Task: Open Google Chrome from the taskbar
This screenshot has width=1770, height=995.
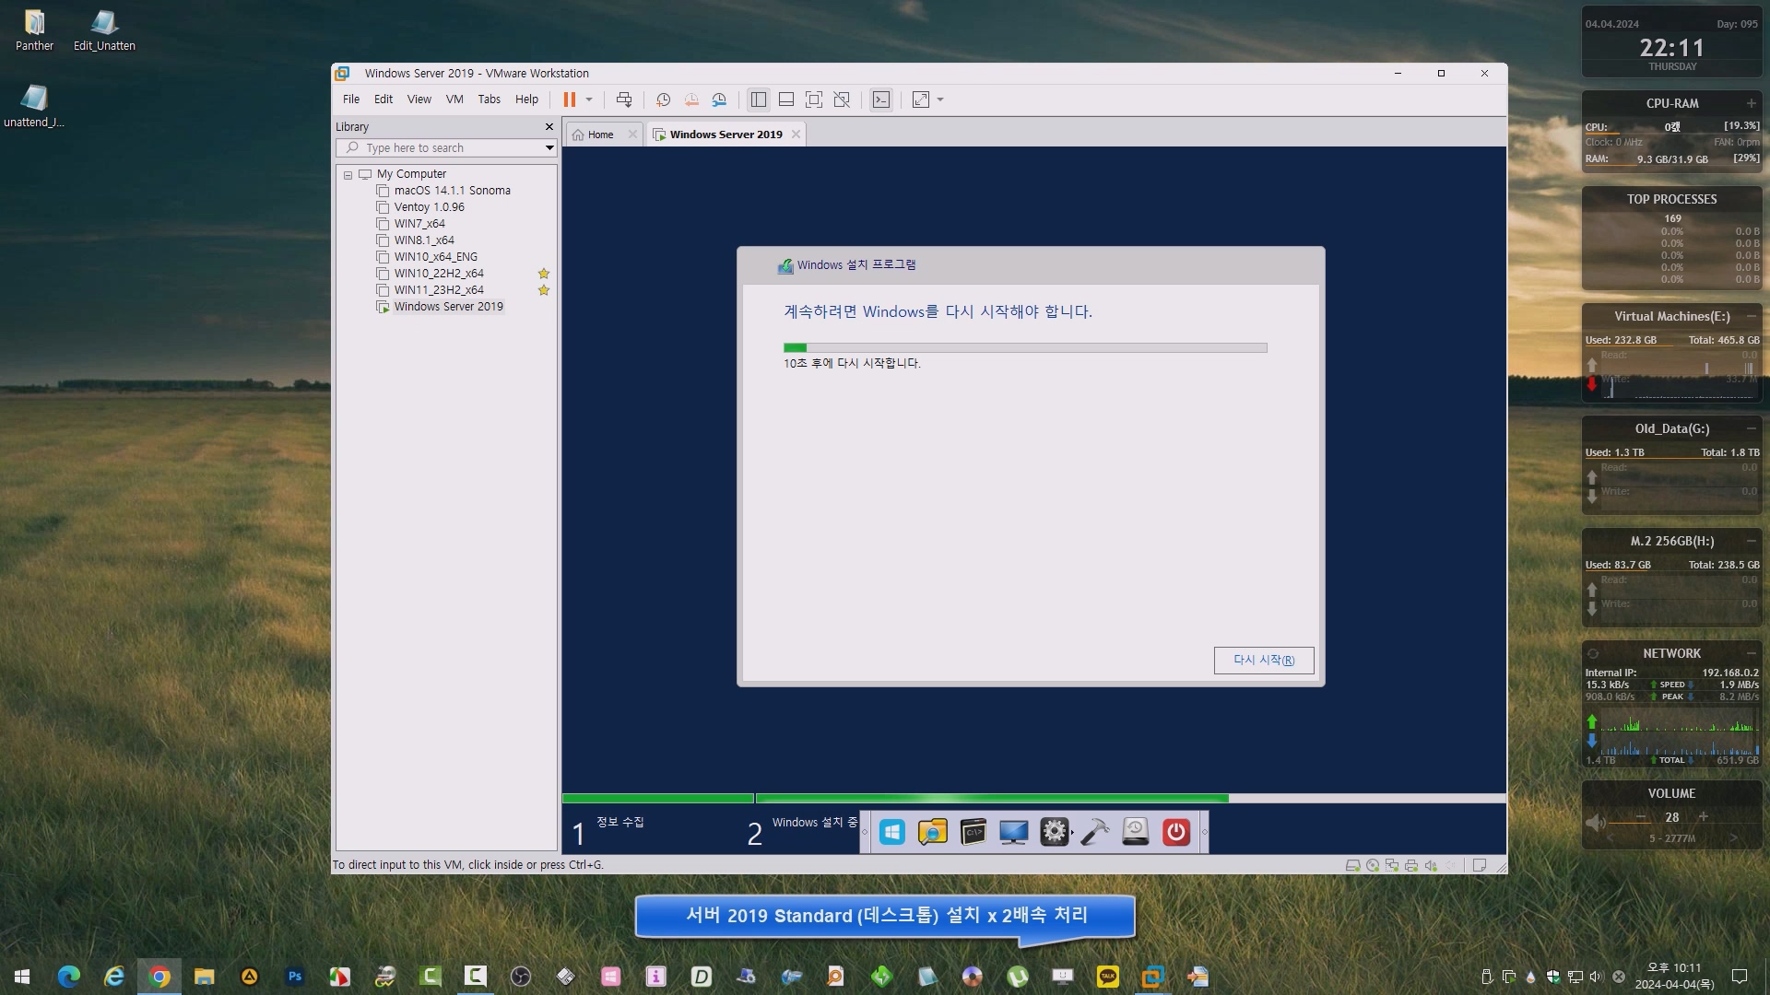Action: [x=159, y=977]
